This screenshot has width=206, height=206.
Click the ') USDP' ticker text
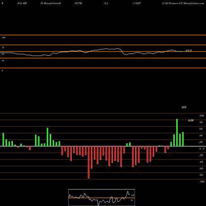pyautogui.click(x=136, y=3)
